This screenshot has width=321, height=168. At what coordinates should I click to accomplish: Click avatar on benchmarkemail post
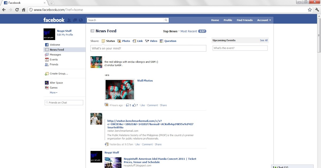[x=96, y=119]
